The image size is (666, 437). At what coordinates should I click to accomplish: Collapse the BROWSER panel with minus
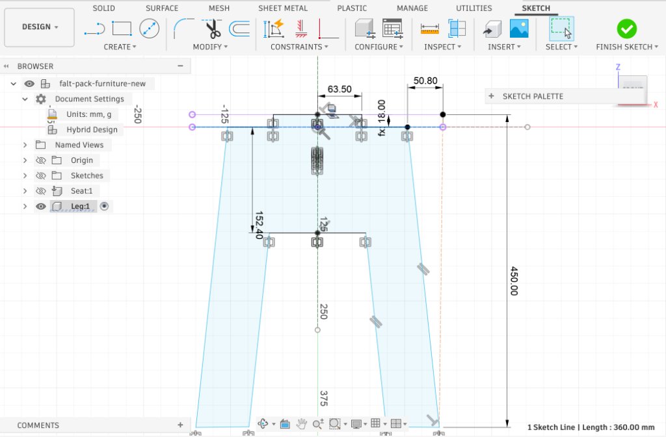pos(181,66)
